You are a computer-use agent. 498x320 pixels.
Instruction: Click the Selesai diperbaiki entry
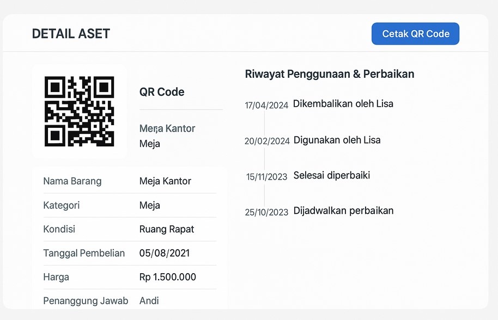332,175
